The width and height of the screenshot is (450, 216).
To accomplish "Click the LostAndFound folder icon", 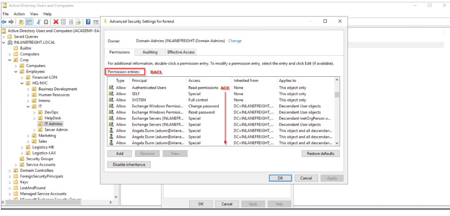I will [16, 188].
